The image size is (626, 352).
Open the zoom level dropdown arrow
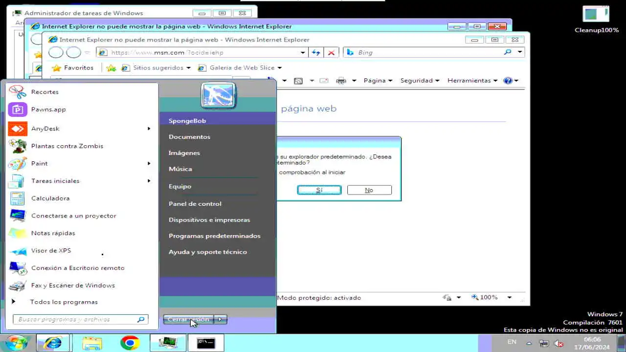click(x=509, y=297)
